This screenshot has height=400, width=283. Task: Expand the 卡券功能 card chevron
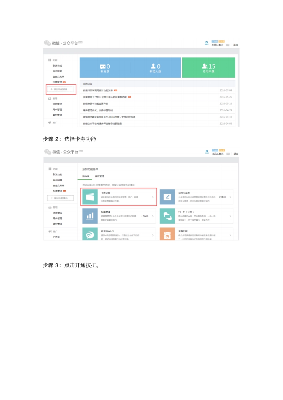pyautogui.click(x=153, y=197)
